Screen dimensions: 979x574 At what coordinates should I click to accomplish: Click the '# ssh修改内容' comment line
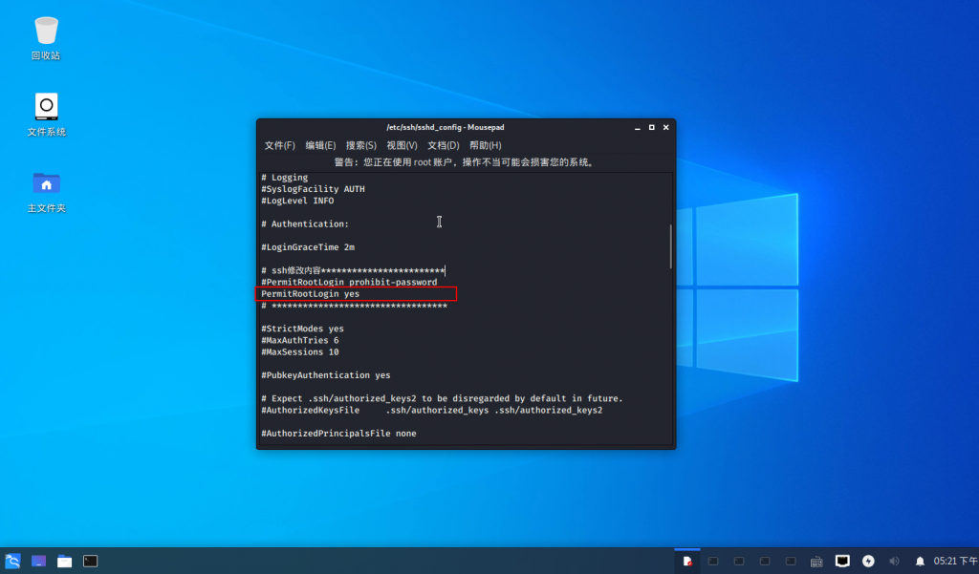(x=353, y=271)
